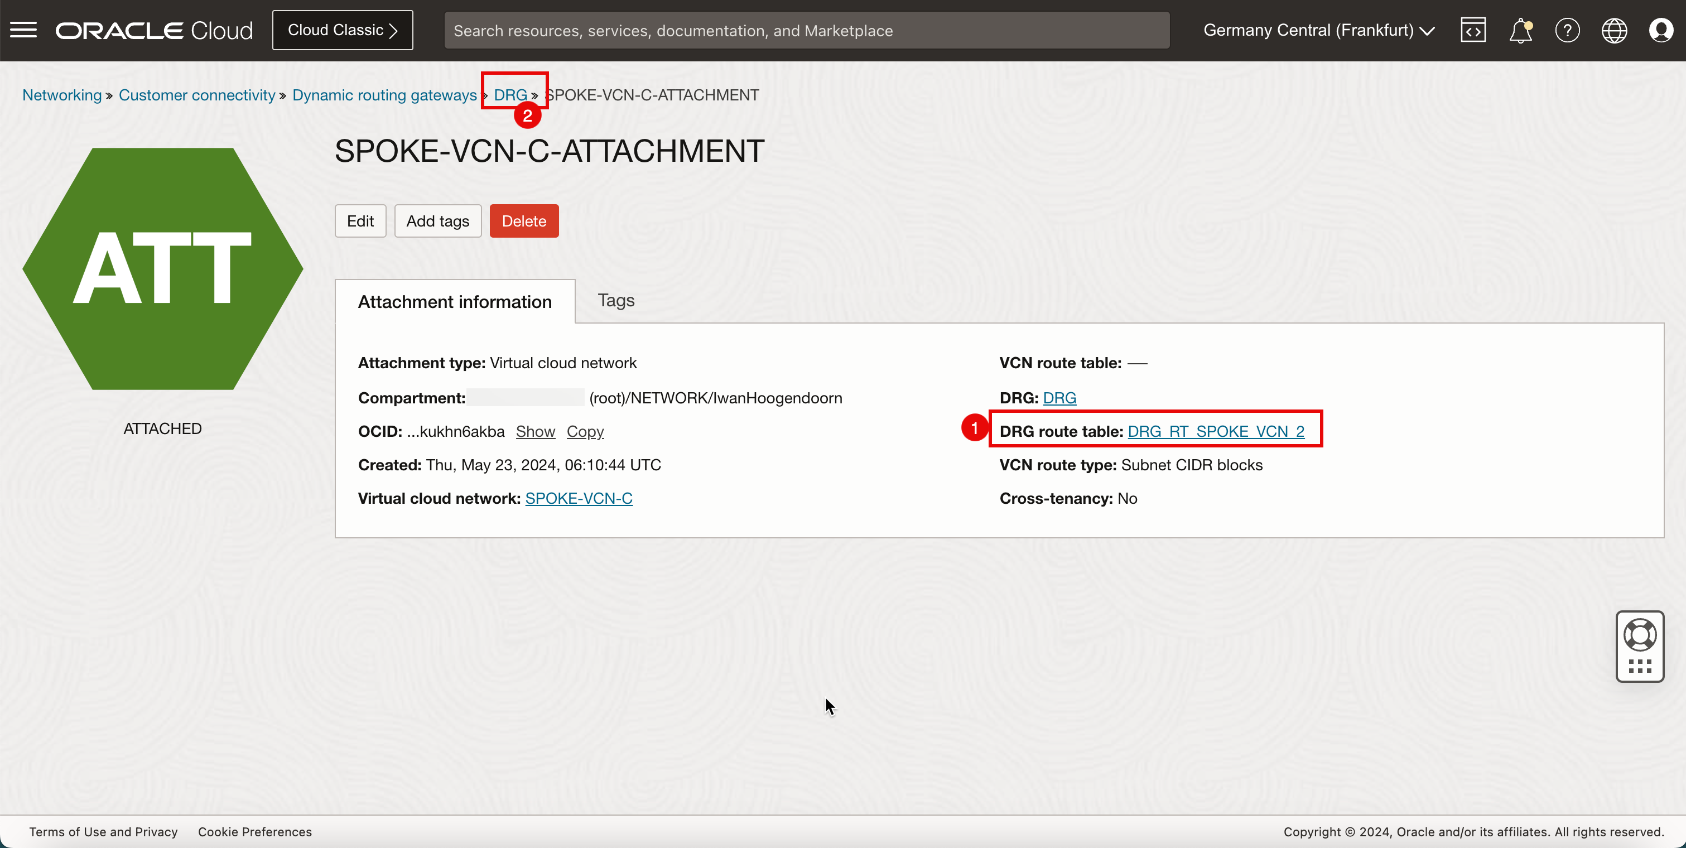Click the globe/language selector icon
Image resolution: width=1686 pixels, height=848 pixels.
1615,30
